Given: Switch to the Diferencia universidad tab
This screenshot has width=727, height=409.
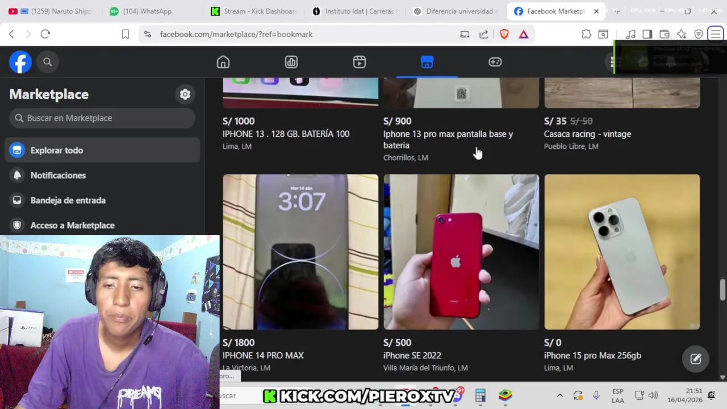Looking at the screenshot, I should [456, 11].
